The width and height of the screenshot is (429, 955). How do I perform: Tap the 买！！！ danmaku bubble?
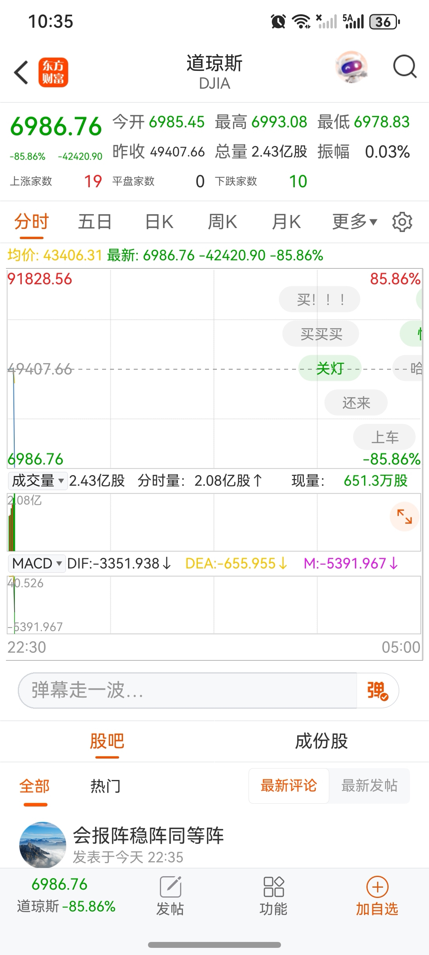[320, 299]
